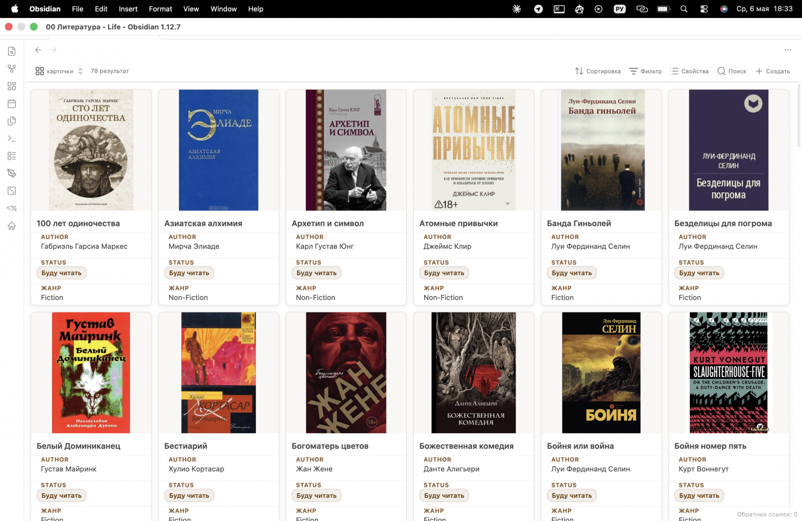Click author Курт Воннегут
The image size is (802, 521).
[704, 469]
